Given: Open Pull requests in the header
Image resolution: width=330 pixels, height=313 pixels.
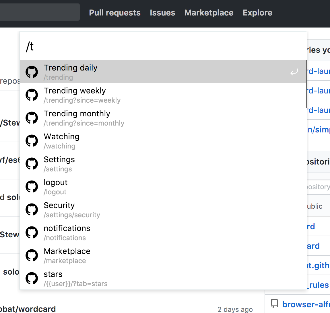Looking at the screenshot, I should pos(115,13).
